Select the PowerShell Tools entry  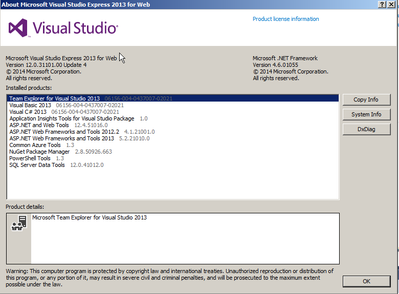(173, 158)
